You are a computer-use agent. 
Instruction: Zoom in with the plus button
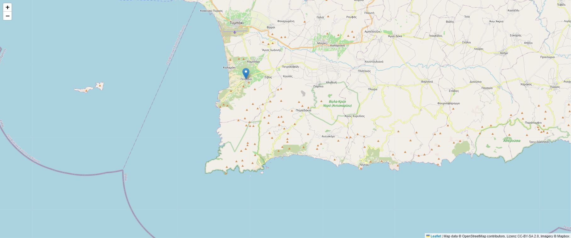click(8, 7)
